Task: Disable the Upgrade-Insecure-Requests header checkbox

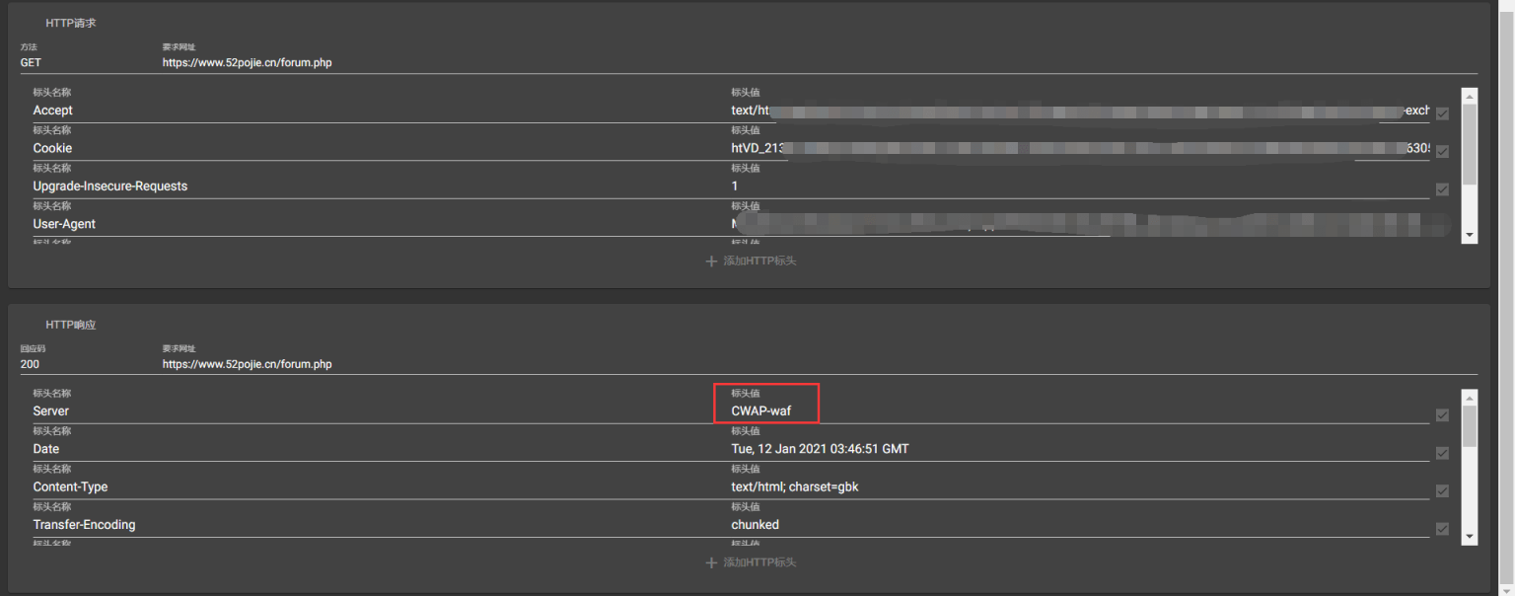Action: (1442, 189)
